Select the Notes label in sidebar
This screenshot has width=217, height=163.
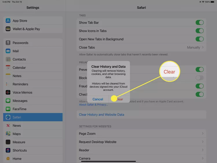[x=17, y=76]
